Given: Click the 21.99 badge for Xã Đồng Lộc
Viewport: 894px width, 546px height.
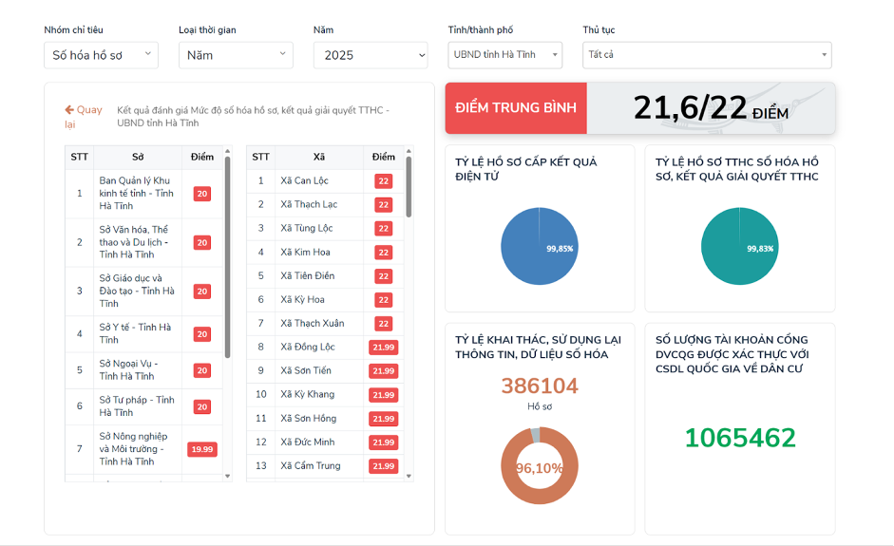Looking at the screenshot, I should (383, 348).
